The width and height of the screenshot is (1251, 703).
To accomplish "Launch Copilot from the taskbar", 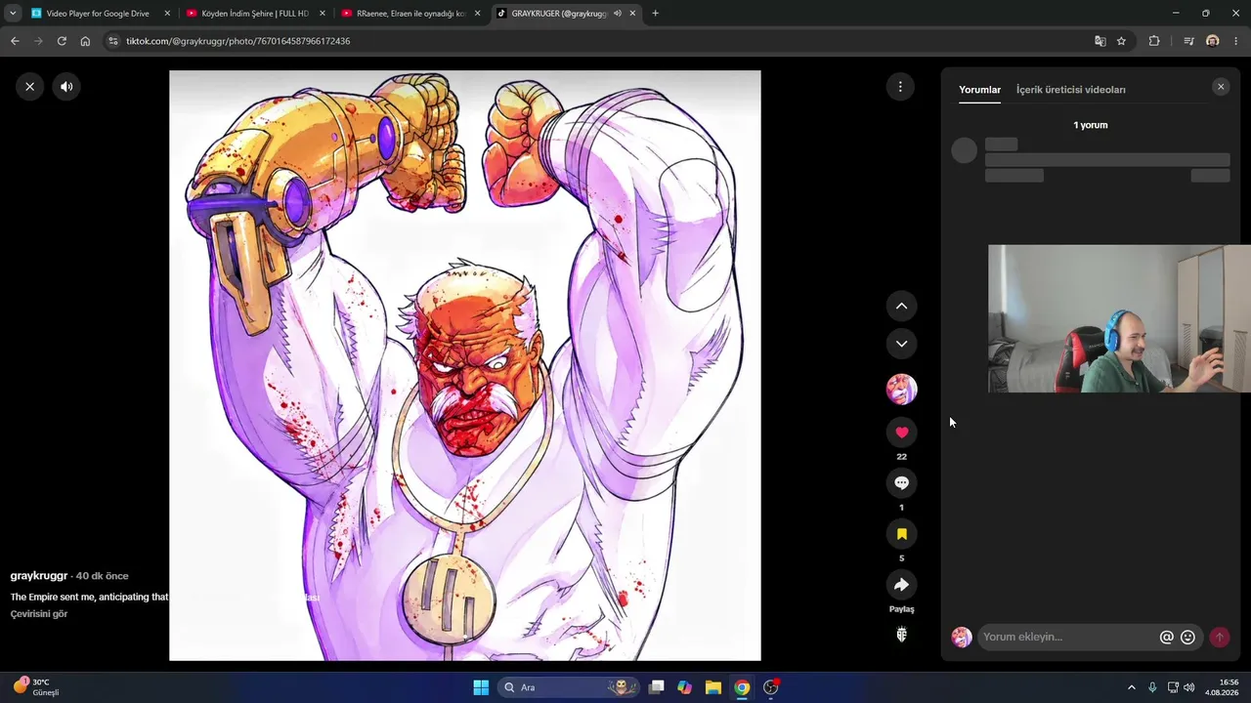I will pos(685,687).
